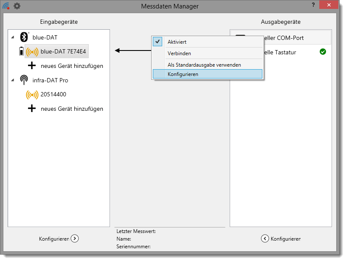Collapse the infra-DAT Pro tree group
The width and height of the screenshot is (346, 261).
pyautogui.click(x=12, y=80)
